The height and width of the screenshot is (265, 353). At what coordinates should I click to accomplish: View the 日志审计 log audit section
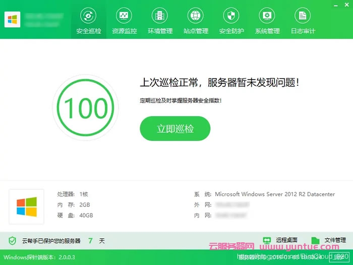pos(303,21)
